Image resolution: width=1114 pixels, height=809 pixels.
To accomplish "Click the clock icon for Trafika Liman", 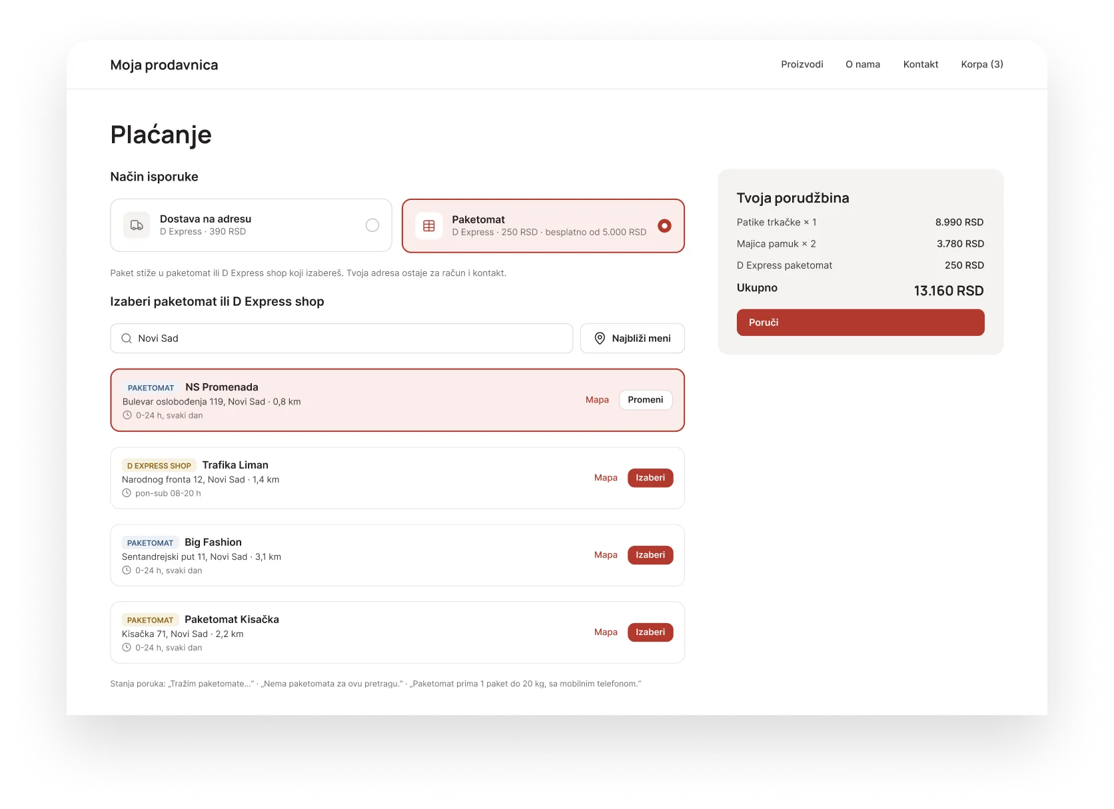I will (x=127, y=493).
